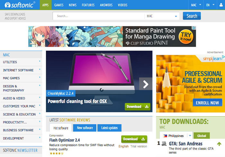The image size is (225, 157).
Task: Advance the featured carousel with next arrow
Action: click(146, 84)
